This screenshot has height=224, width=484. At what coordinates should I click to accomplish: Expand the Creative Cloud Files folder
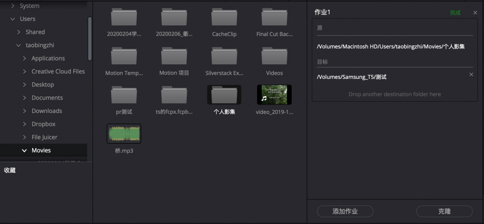[x=24, y=71]
